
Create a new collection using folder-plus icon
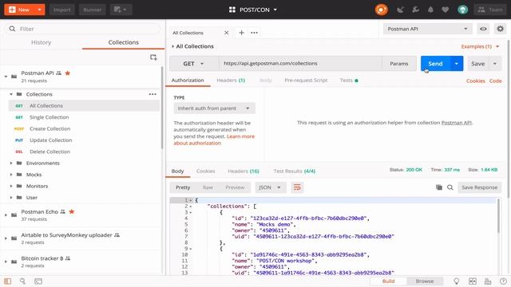coord(153,57)
